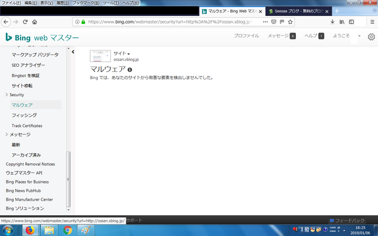This screenshot has height=236, width=378.
Task: Bookmark this page with the star icon
Action: point(290,22)
